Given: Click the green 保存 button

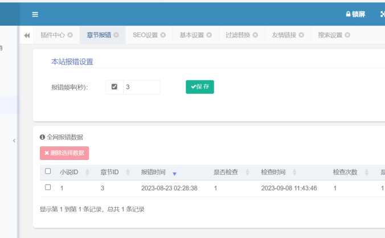Looking at the screenshot, I should (200, 87).
